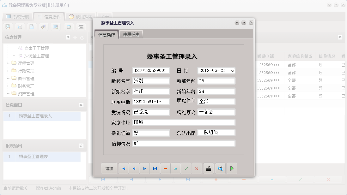Confirm changes with the green check icon
The width and height of the screenshot is (347, 195).
186,168
